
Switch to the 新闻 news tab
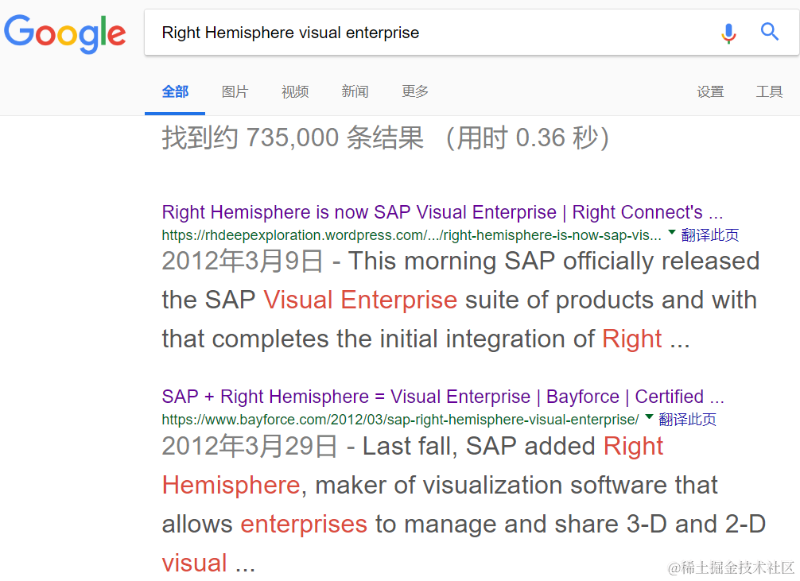pyautogui.click(x=355, y=92)
